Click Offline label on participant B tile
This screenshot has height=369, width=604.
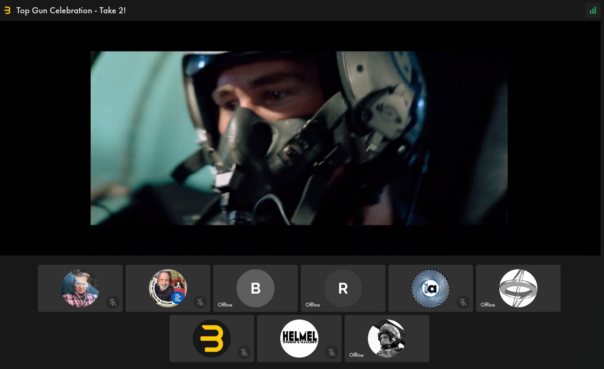pyautogui.click(x=225, y=305)
